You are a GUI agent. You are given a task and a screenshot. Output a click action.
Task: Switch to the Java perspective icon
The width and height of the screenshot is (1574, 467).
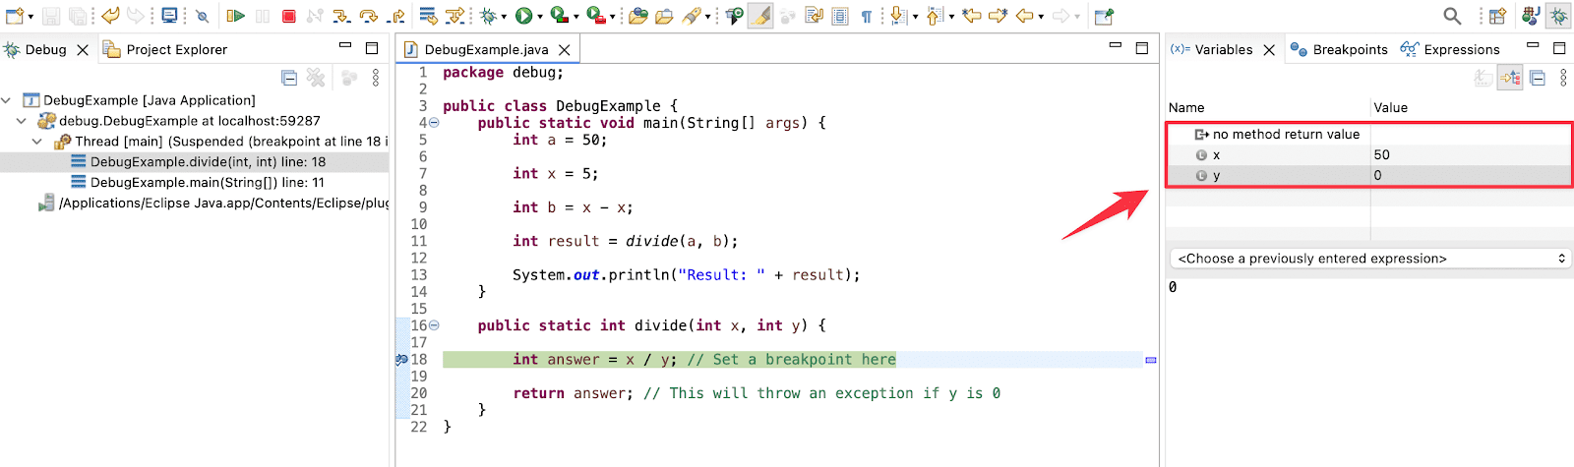pos(1531,16)
